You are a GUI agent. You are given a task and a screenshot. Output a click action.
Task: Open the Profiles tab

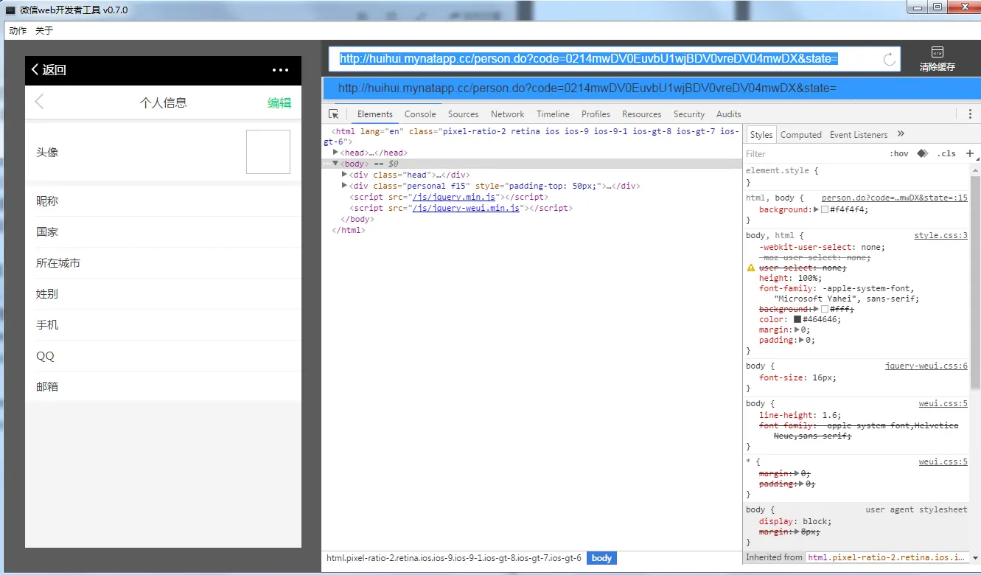pos(596,114)
